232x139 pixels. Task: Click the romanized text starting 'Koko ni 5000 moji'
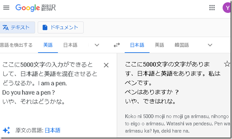[177, 124]
